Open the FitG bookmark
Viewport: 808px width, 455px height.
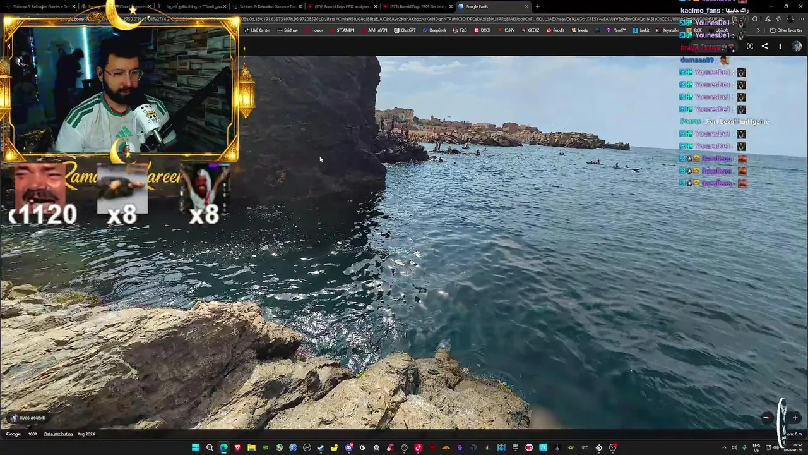(460, 30)
